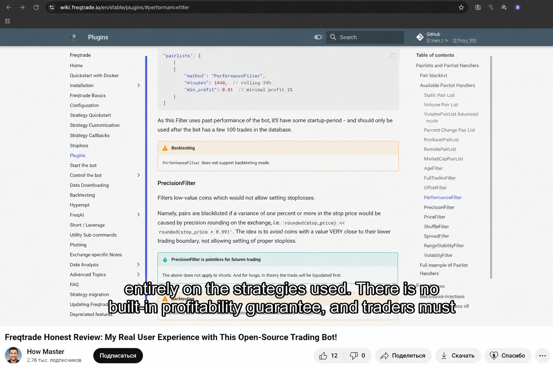Screen dimensions: 553x369
Task: Open Start the bot page
Action: click(x=83, y=165)
